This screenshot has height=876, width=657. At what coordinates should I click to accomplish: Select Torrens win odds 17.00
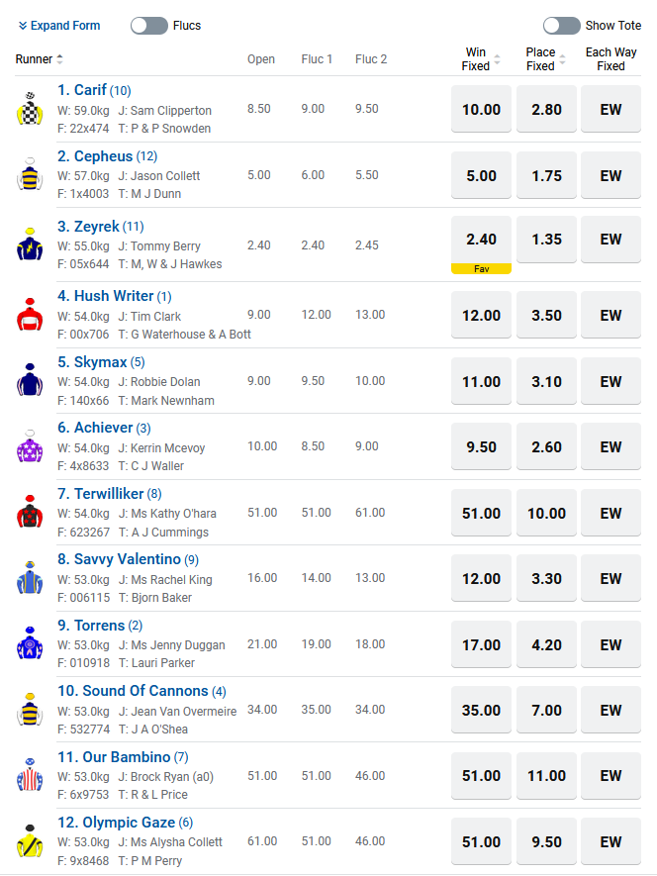481,644
